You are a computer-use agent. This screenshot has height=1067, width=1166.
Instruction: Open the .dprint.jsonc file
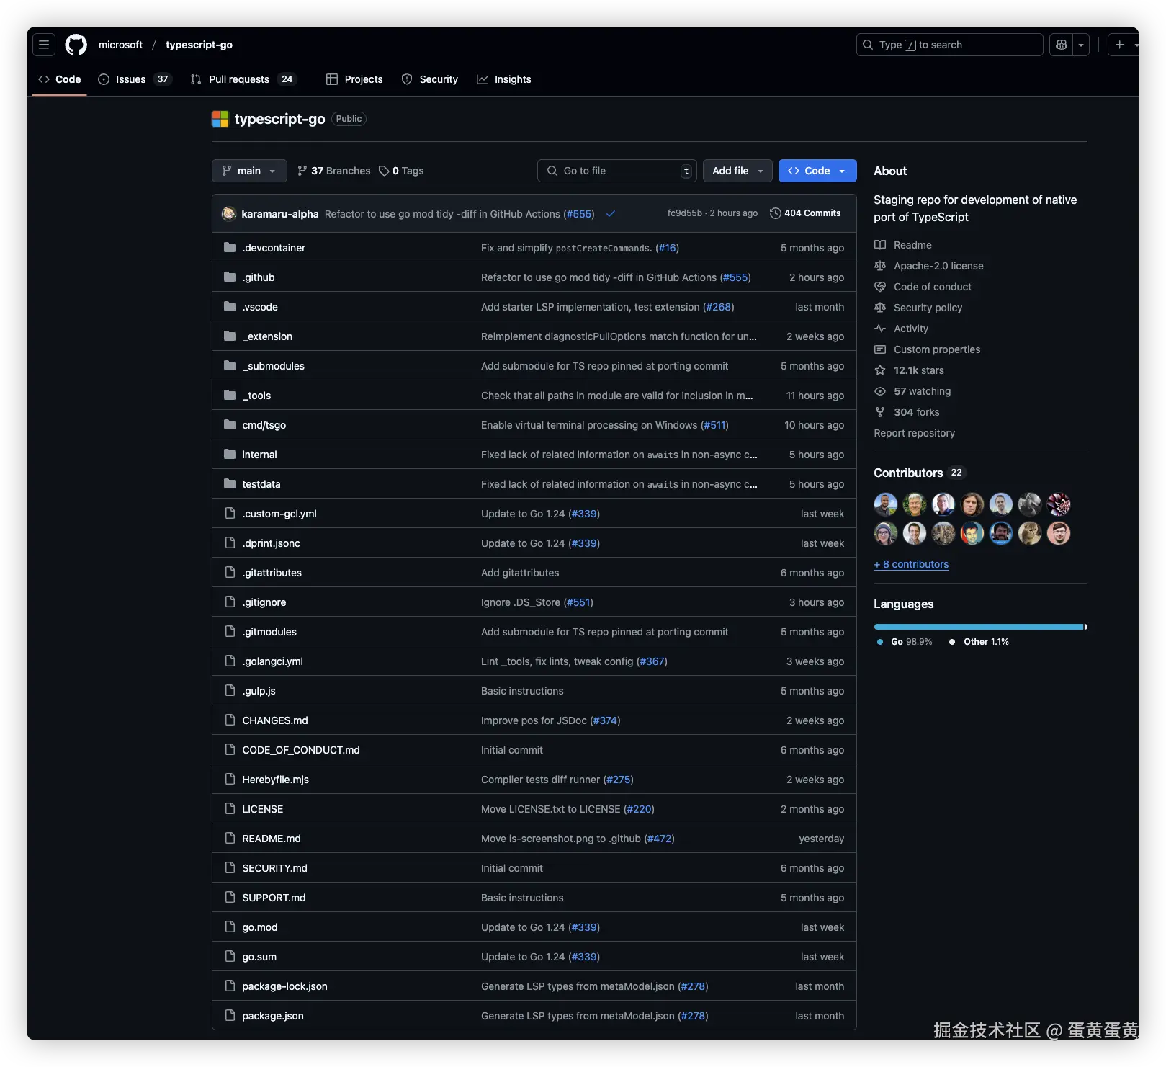click(271, 543)
